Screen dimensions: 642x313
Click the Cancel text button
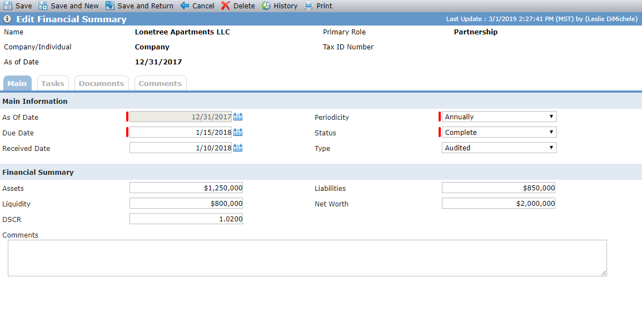pyautogui.click(x=203, y=6)
